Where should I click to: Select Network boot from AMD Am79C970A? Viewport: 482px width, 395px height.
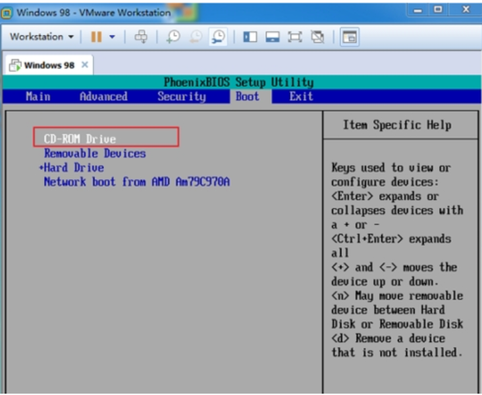point(136,182)
